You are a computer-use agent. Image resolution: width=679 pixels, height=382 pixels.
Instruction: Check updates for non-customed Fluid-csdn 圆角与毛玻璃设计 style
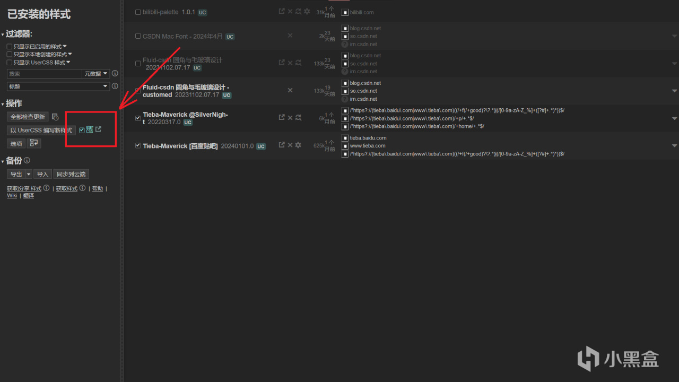coord(298,63)
